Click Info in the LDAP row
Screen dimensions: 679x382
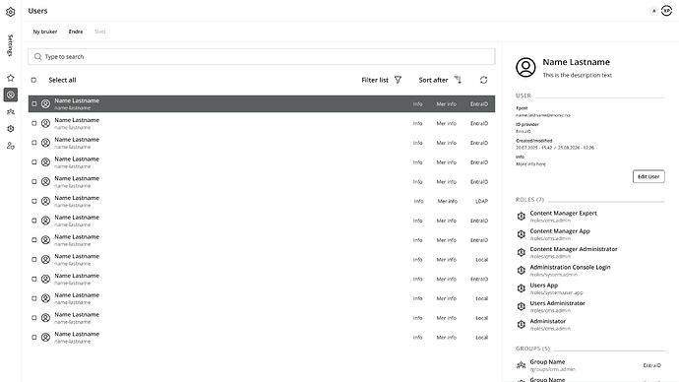[418, 202]
